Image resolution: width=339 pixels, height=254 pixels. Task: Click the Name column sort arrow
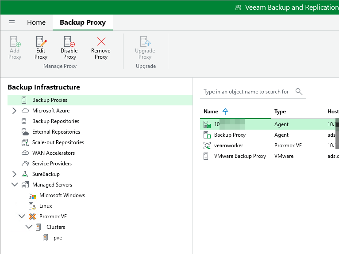click(225, 112)
